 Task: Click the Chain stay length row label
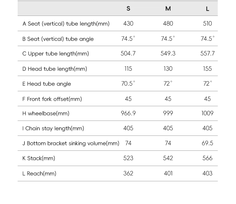click(x=53, y=128)
